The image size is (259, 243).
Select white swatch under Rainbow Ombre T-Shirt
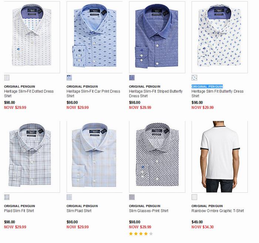pyautogui.click(x=194, y=197)
